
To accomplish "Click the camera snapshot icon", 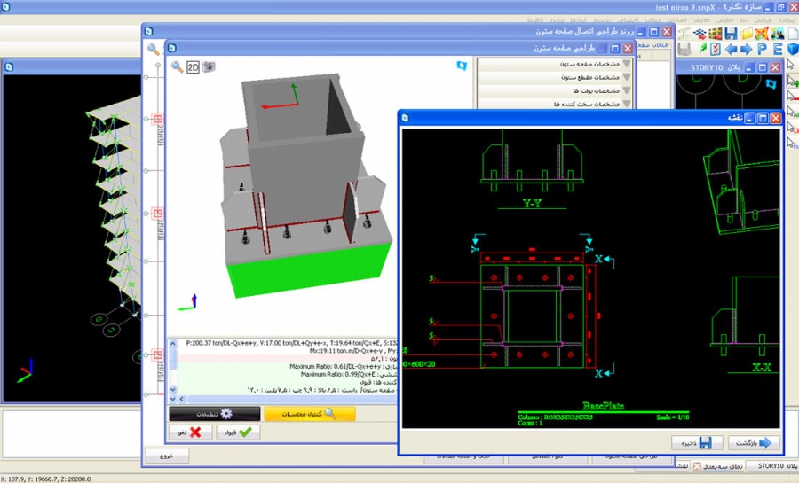I will [x=209, y=66].
